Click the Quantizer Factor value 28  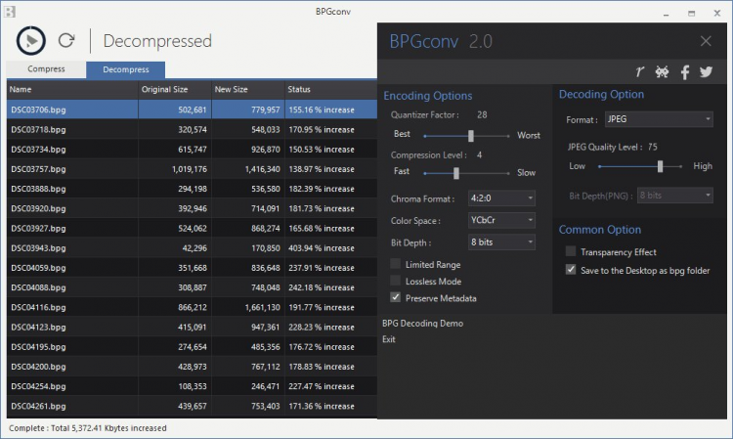click(482, 115)
